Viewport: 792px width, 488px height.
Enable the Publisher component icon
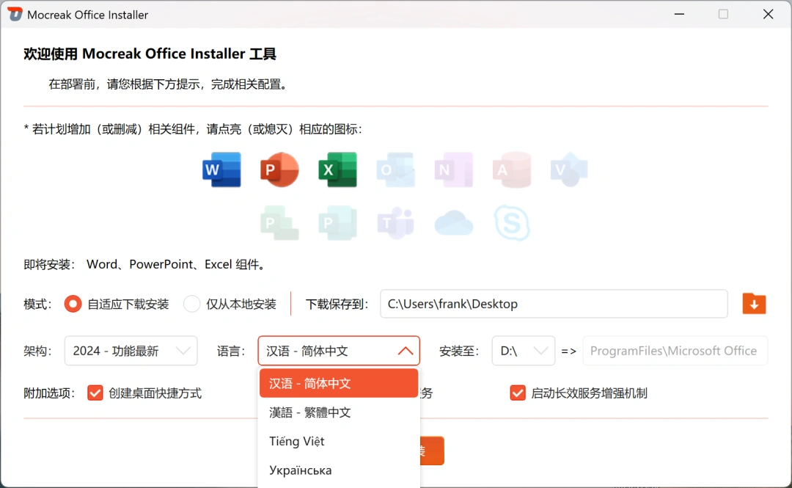pyautogui.click(x=337, y=223)
